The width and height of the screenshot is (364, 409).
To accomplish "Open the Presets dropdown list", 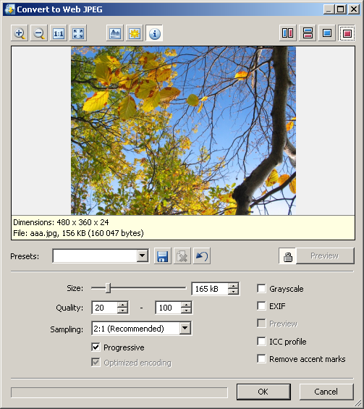I will coord(143,256).
